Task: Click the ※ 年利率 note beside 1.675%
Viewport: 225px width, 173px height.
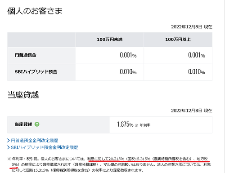Action: 143,125
